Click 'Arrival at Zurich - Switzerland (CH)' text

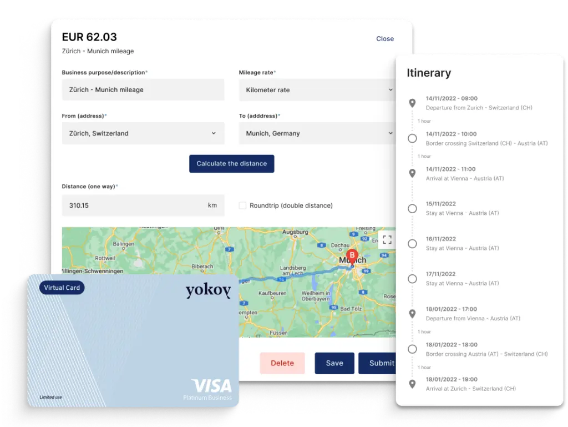tap(471, 389)
